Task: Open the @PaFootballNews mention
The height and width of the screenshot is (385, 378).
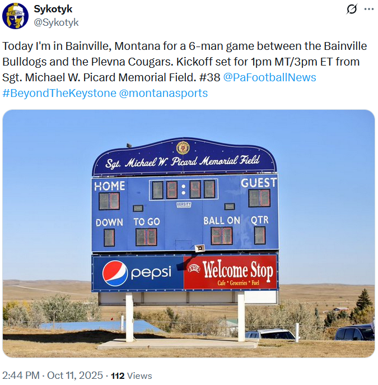Action: [x=269, y=77]
